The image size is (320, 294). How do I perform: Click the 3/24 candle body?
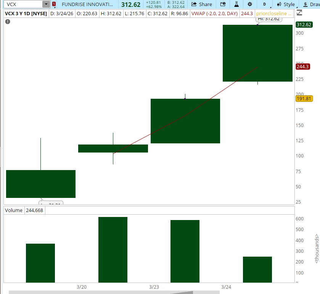pyautogui.click(x=257, y=53)
